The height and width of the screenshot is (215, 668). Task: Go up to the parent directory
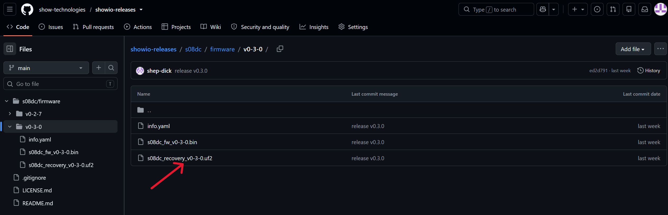click(x=149, y=110)
